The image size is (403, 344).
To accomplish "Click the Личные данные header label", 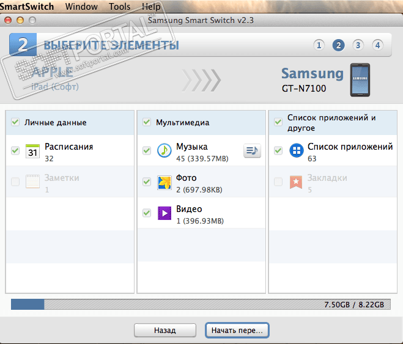I will (55, 122).
